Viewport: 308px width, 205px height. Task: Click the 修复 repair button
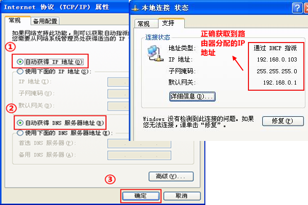click(x=283, y=121)
